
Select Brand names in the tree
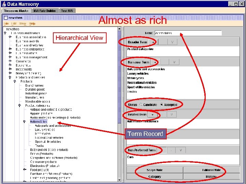35,86
